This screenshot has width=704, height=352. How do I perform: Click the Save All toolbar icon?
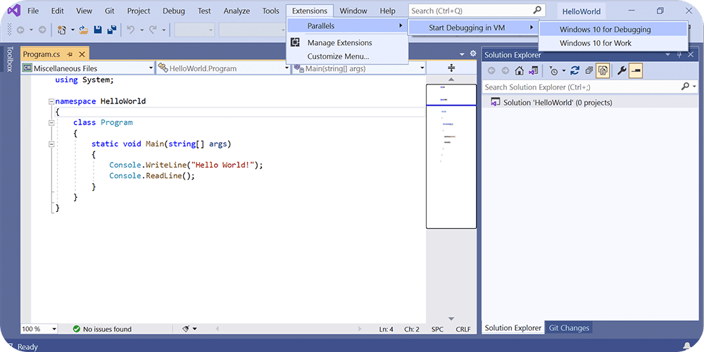(x=111, y=30)
